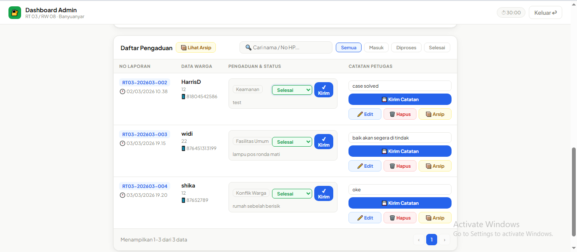
Task: Open status dropdown for Fasilitas Umum complaint
Action: pos(292,142)
